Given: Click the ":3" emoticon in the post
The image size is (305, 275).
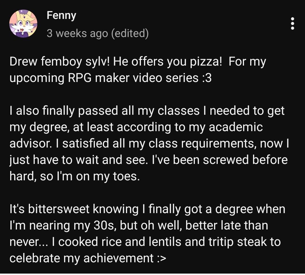Looking at the screenshot, I should pos(207,78).
